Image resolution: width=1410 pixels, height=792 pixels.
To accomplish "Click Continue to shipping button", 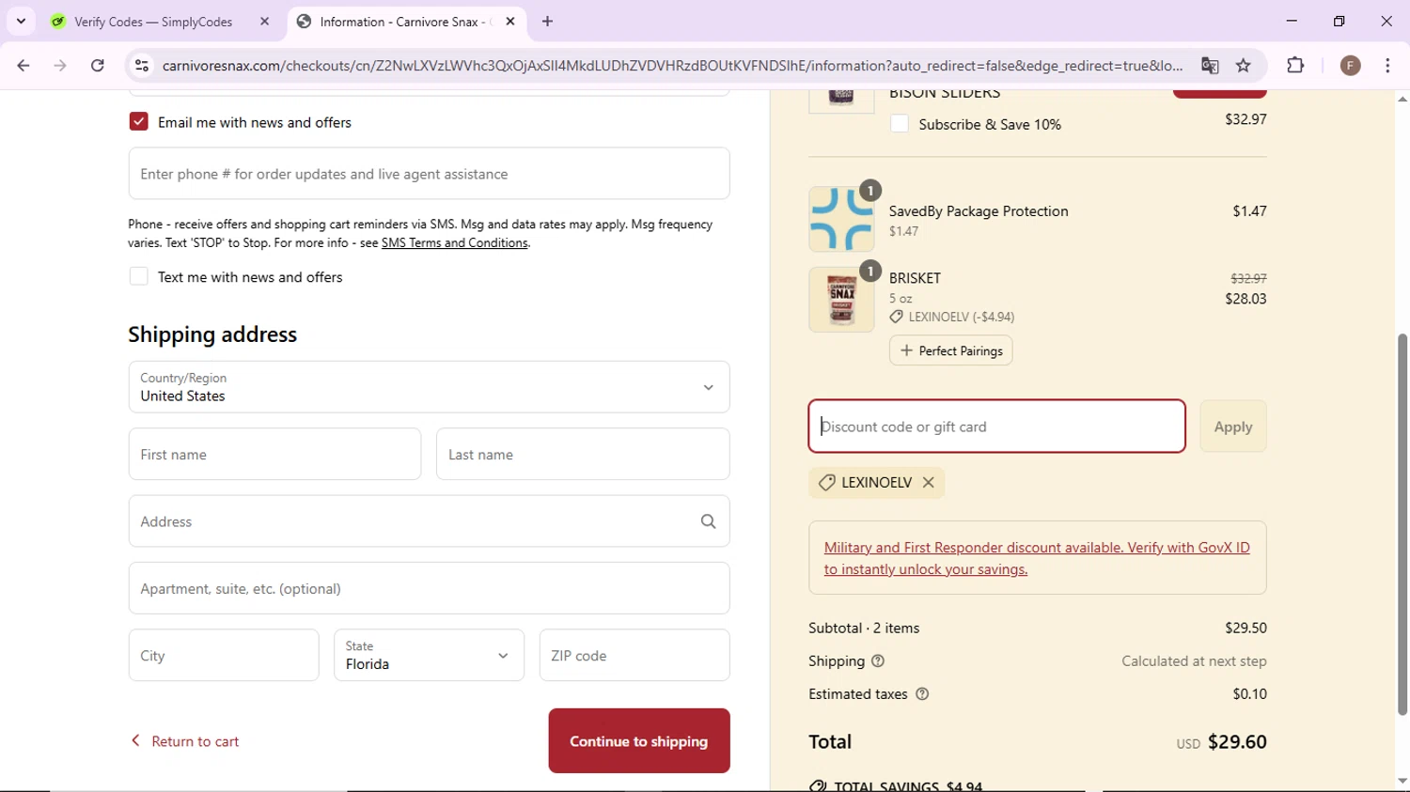I will point(639,741).
